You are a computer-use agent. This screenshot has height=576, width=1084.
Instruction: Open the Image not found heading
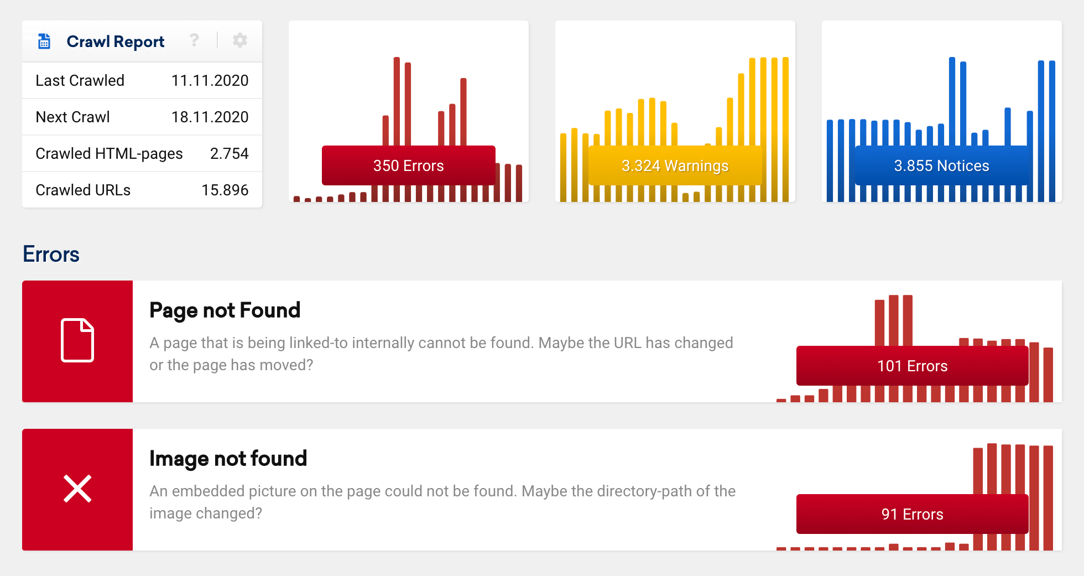tap(228, 459)
